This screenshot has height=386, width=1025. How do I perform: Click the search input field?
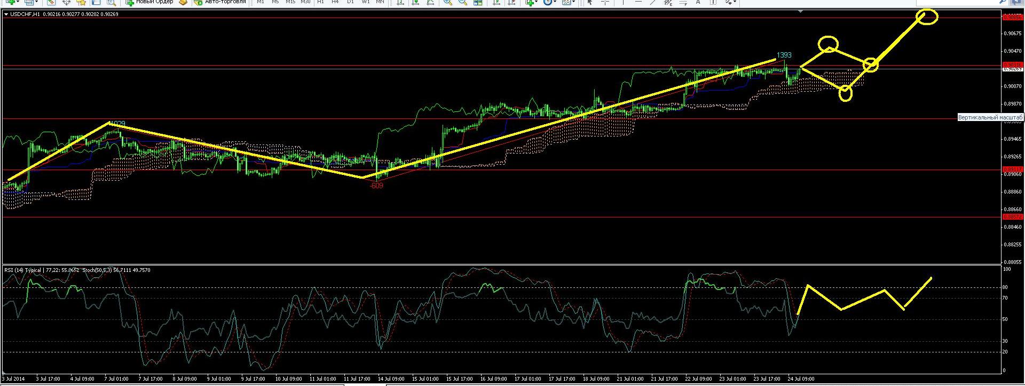click(961, 2)
